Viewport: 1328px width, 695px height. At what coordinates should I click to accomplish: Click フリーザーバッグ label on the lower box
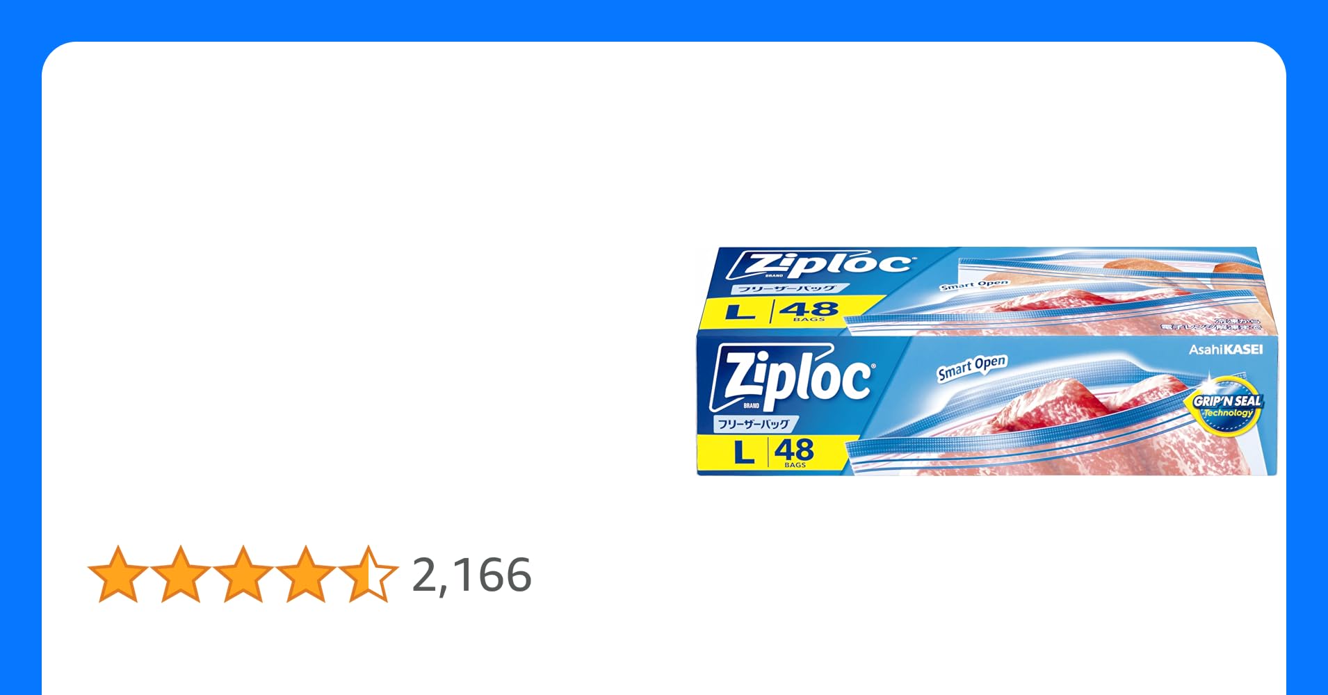coord(753,424)
